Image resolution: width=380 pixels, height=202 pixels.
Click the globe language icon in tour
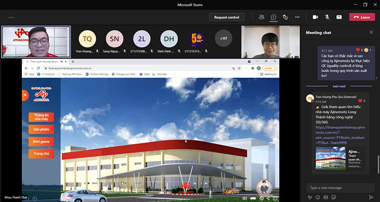click(262, 198)
